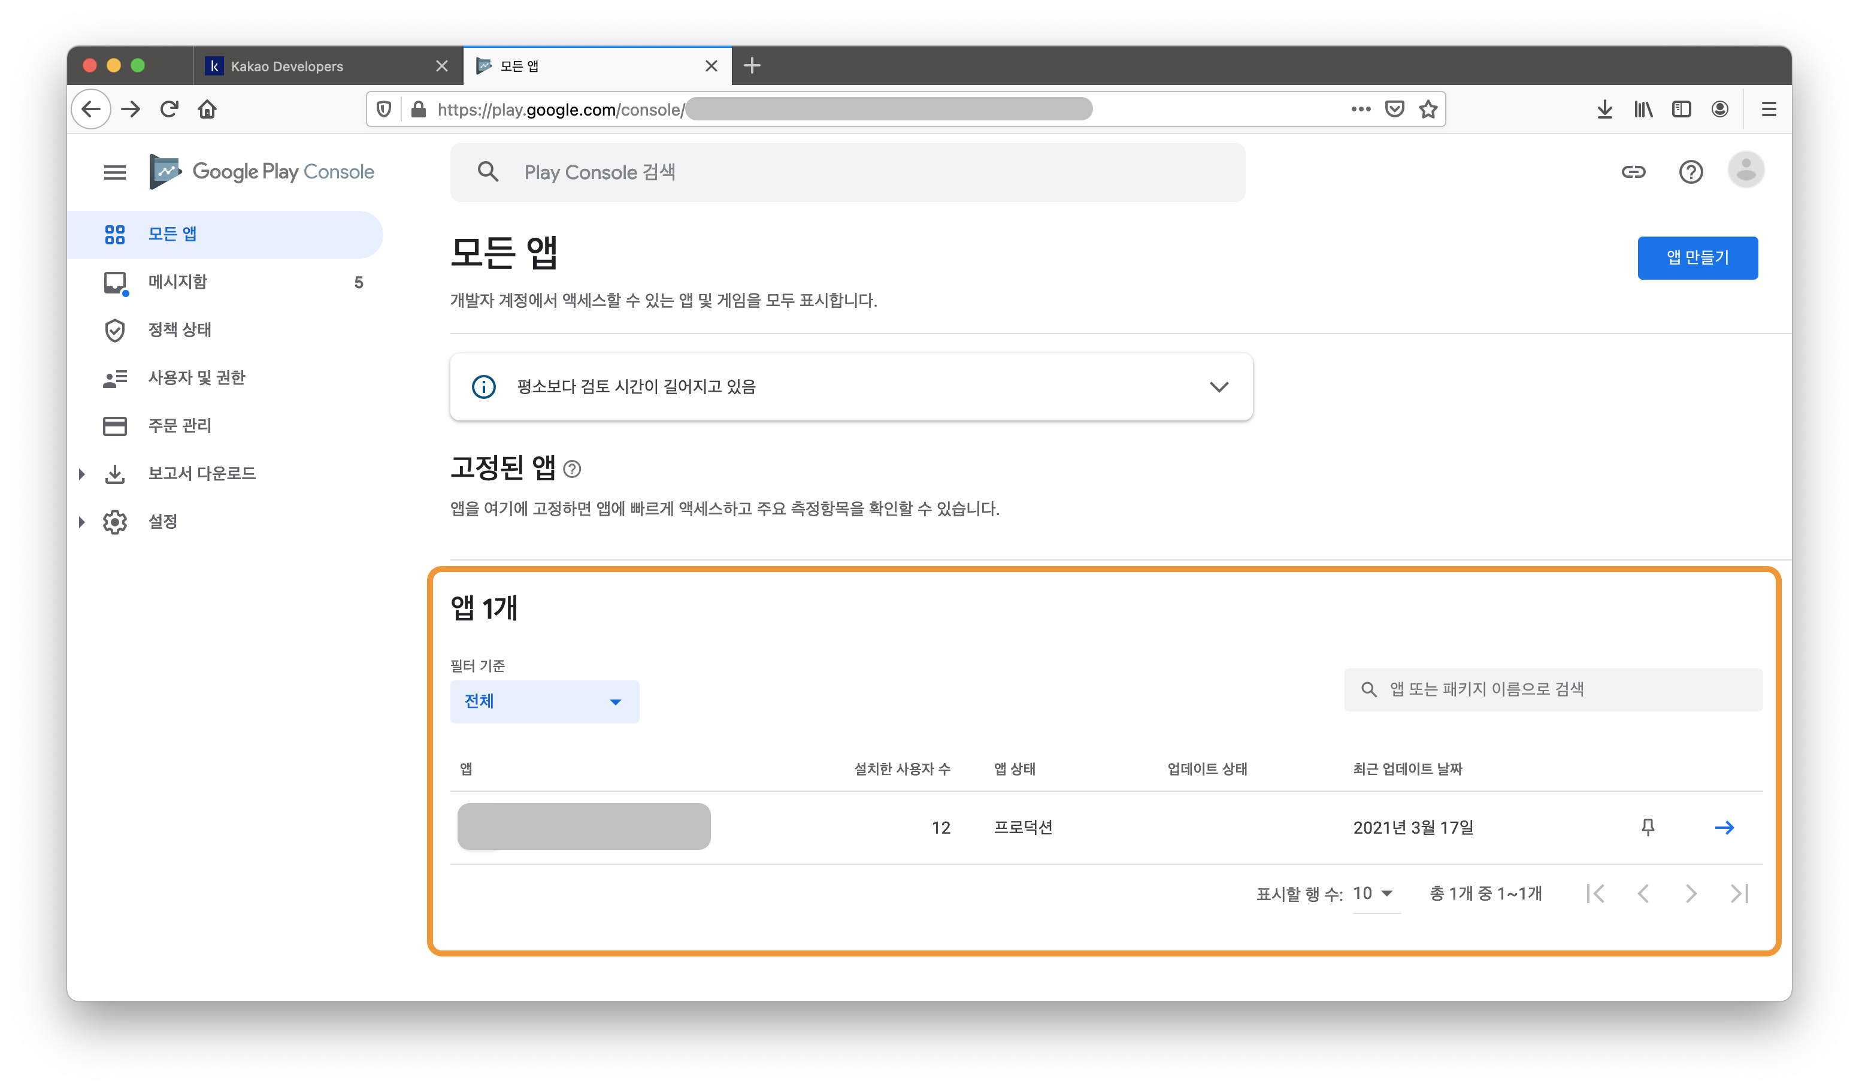Go to 정책 상태 in the sidebar
Image resolution: width=1859 pixels, height=1090 pixels.
179,329
